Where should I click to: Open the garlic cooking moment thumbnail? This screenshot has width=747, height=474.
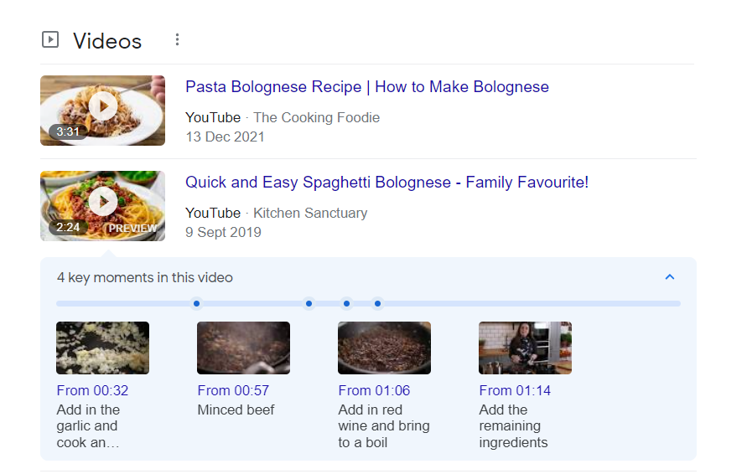(x=102, y=348)
